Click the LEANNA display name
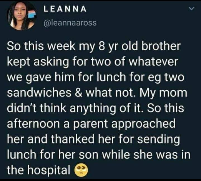201x181 pixels. (x=65, y=9)
